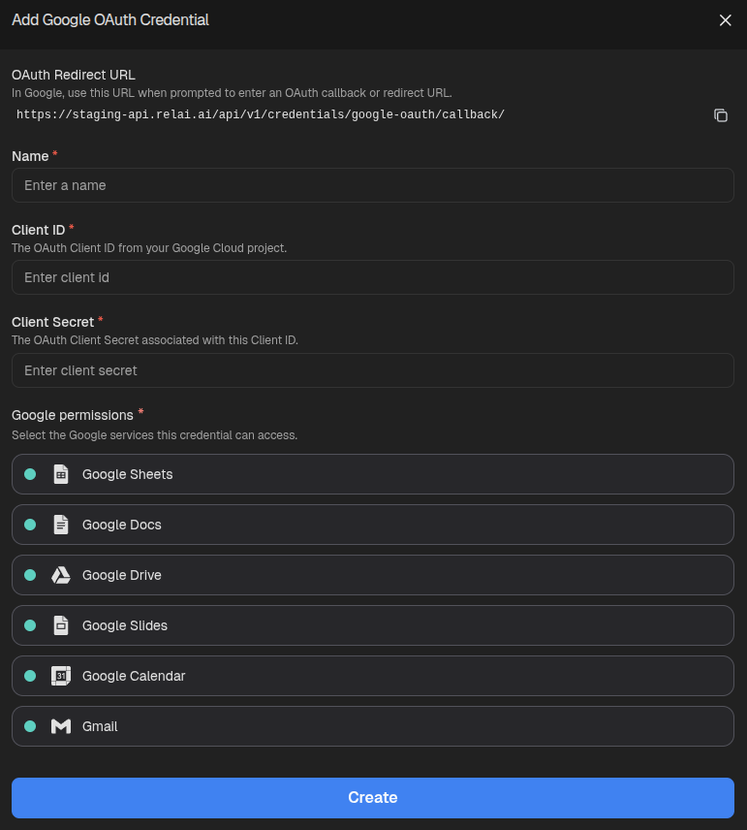This screenshot has width=747, height=830.
Task: Click the Client ID input field
Action: (373, 277)
